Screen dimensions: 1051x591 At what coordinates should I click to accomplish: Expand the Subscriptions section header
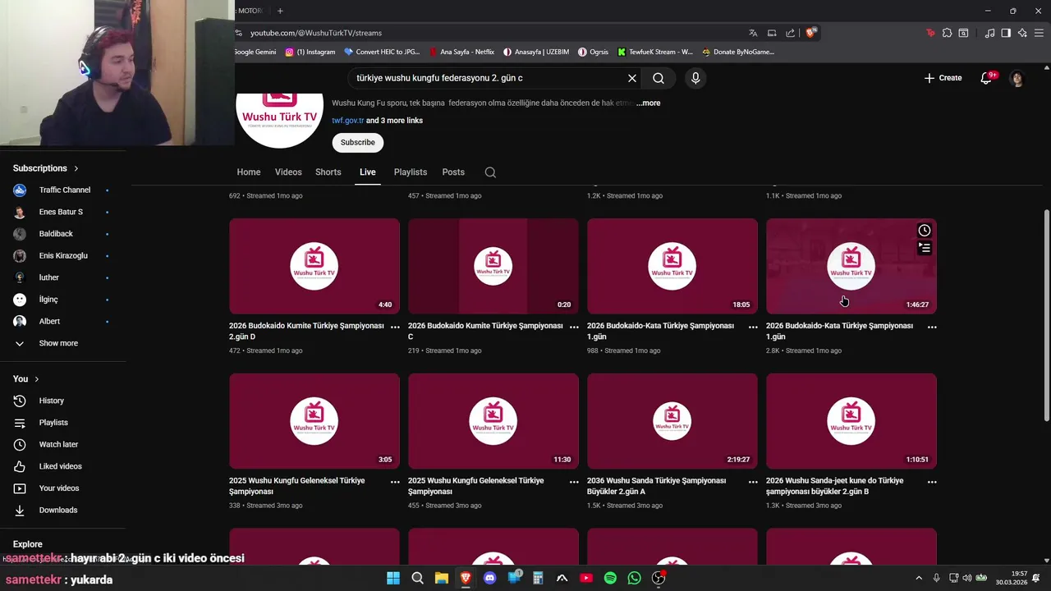coord(45,168)
